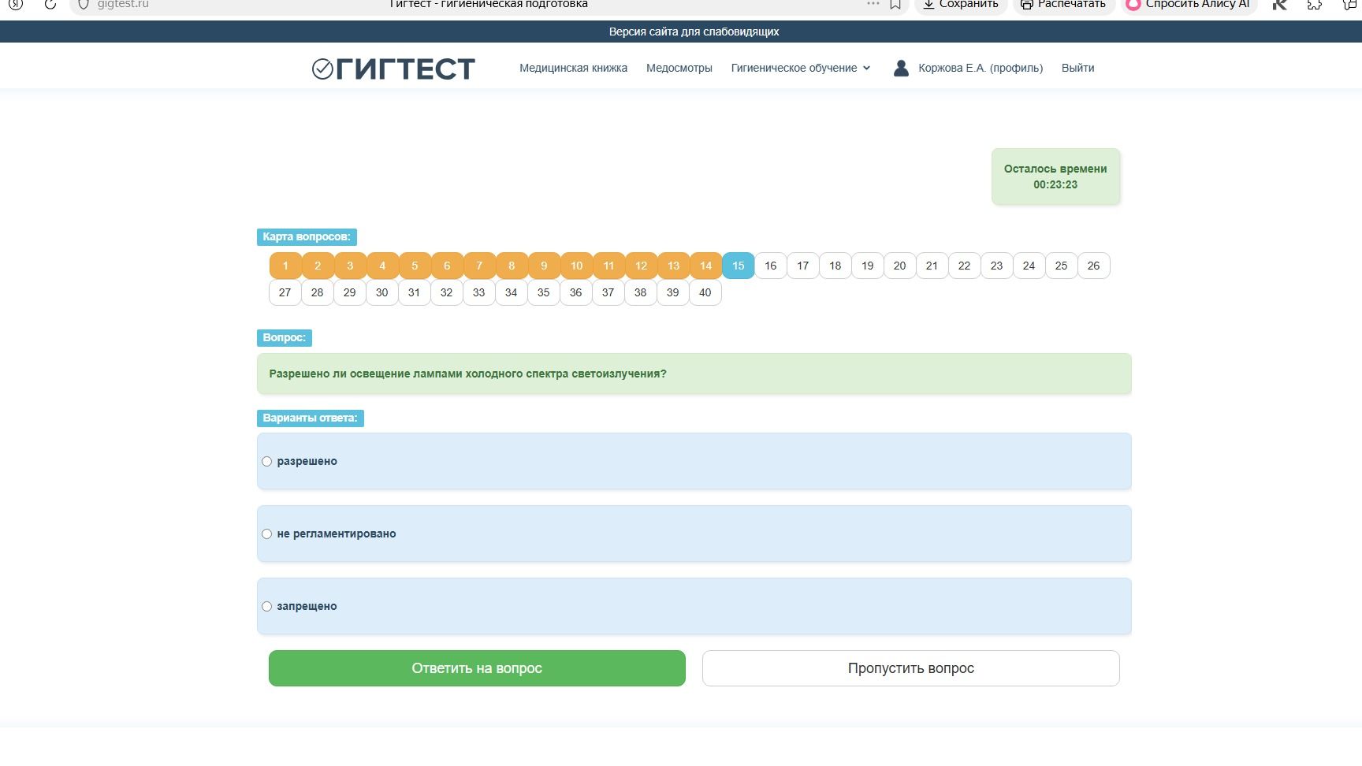The width and height of the screenshot is (1362, 766).
Task: Jump to question 1 in the map
Action: (x=285, y=266)
